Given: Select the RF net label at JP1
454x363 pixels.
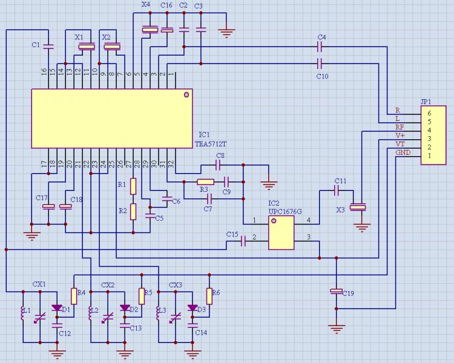Looking at the screenshot, I should point(399,128).
